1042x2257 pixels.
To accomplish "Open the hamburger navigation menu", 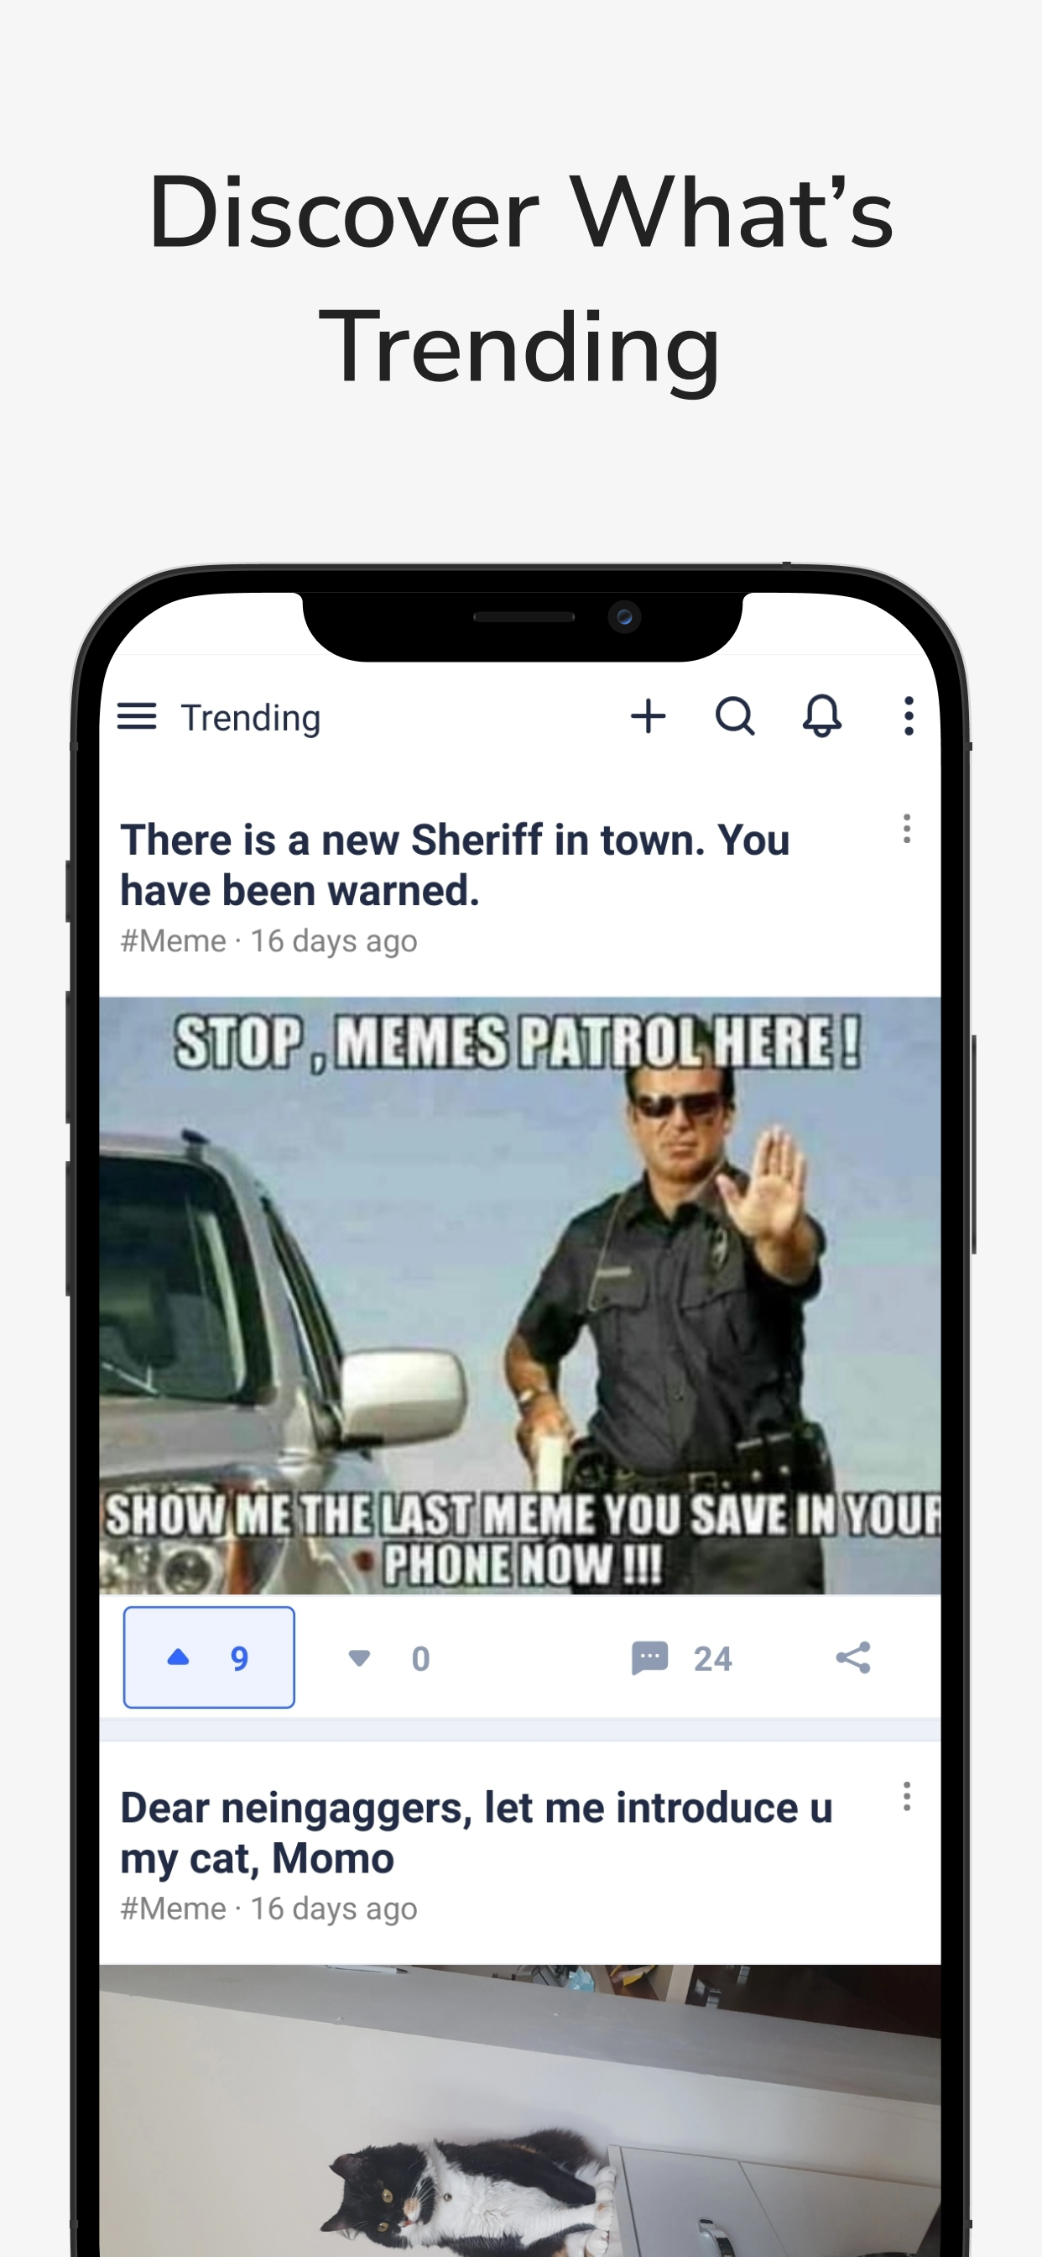I will click(137, 717).
